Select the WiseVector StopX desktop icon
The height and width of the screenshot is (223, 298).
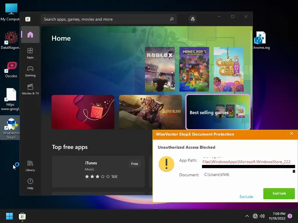point(11,128)
